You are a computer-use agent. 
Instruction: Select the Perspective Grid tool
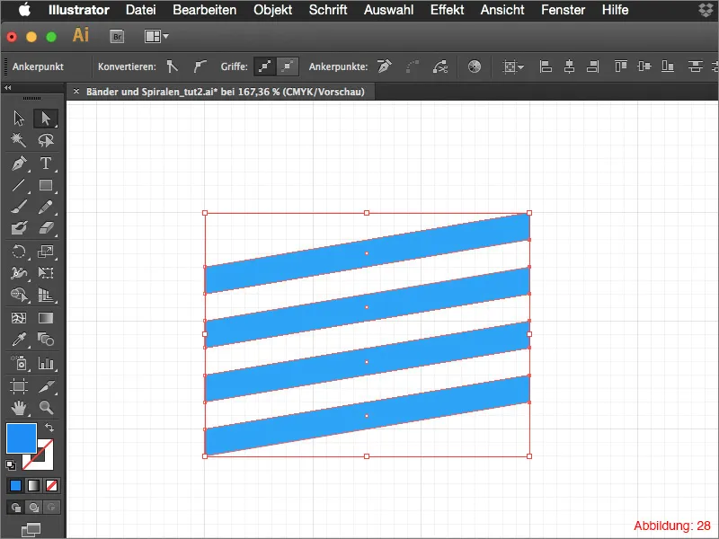click(46, 295)
